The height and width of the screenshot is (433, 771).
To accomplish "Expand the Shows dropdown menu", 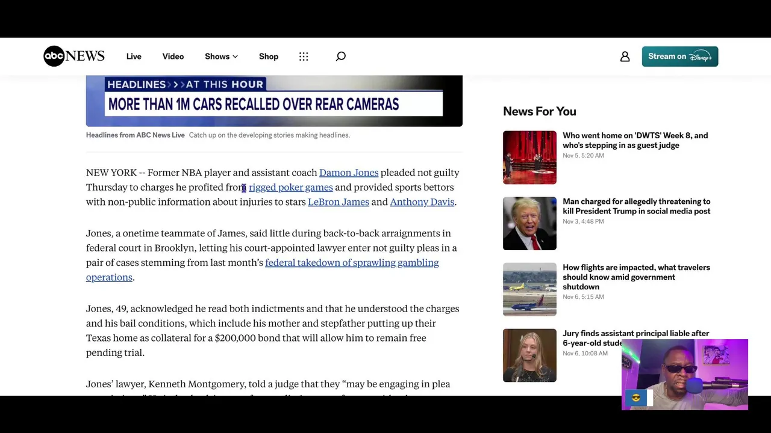I will (221, 56).
